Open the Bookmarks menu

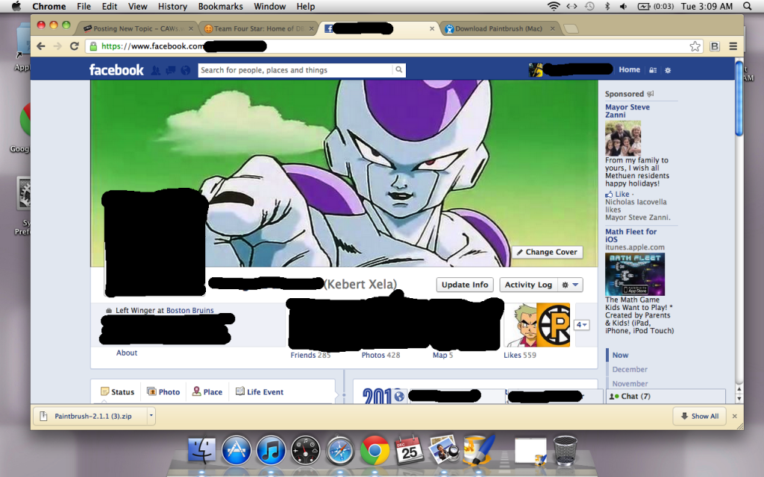pos(220,6)
